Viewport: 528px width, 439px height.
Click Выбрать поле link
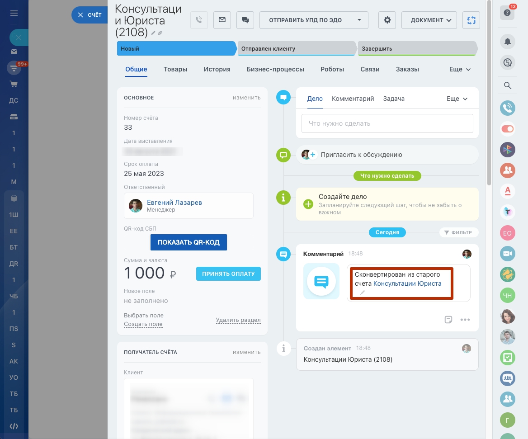(143, 316)
